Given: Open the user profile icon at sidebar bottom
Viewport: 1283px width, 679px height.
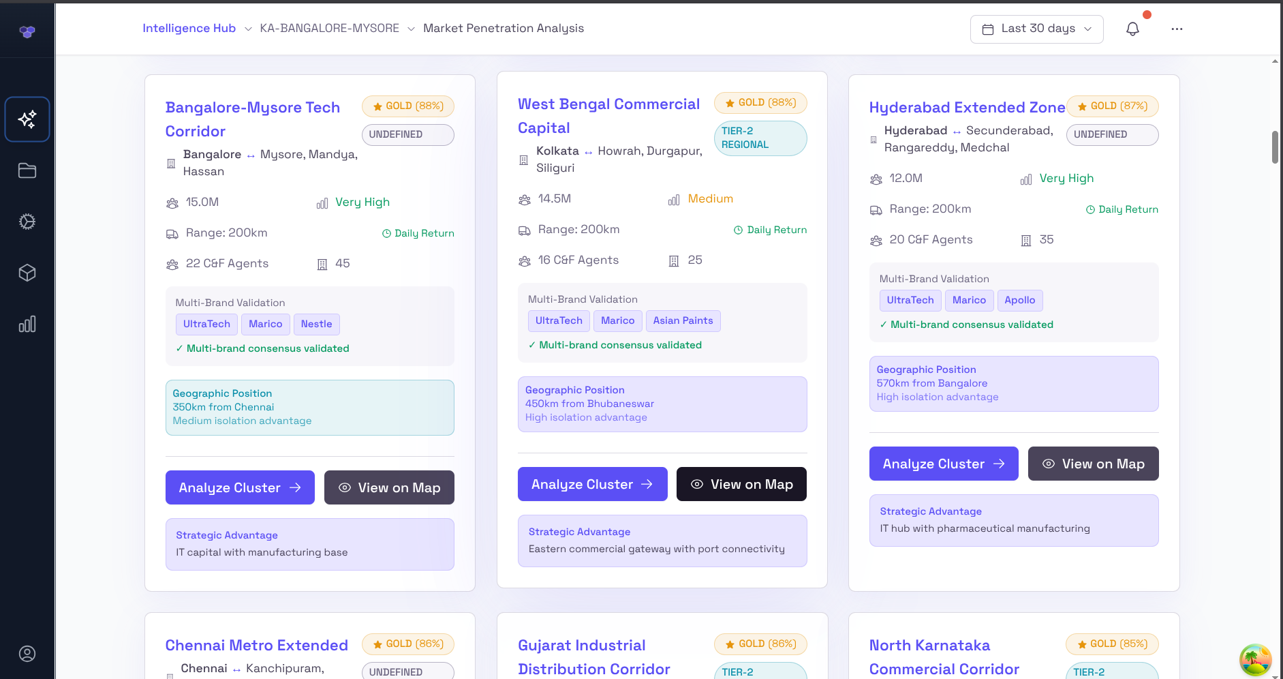Looking at the screenshot, I should 27,653.
